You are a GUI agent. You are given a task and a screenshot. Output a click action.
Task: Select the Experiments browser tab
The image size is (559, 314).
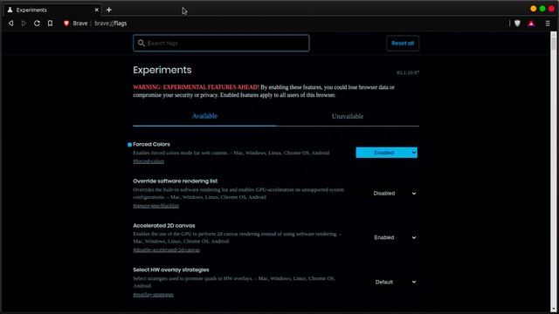pyautogui.click(x=52, y=10)
